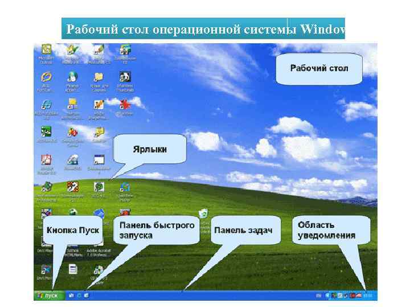Click the last Quick Launch icon
The image size is (410, 307).
87,296
